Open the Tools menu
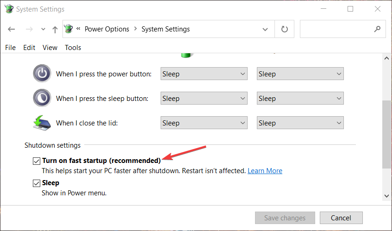392x231 pixels. coord(73,47)
